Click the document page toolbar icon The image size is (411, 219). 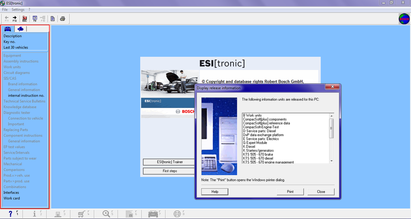click(x=53, y=19)
